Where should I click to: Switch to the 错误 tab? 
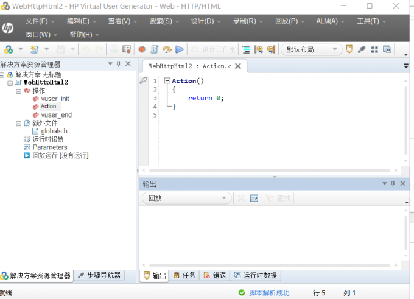pos(215,276)
